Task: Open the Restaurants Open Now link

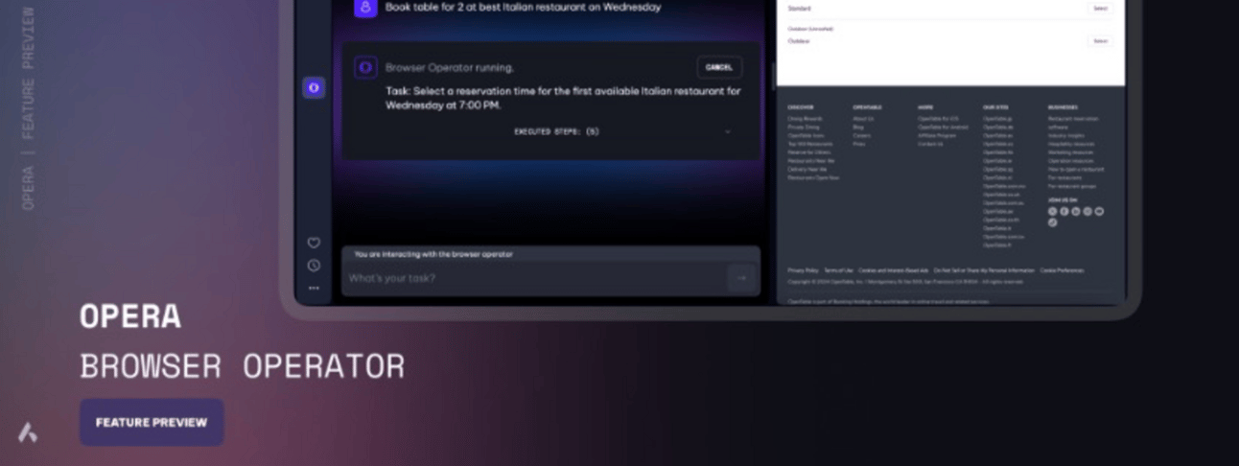Action: click(813, 177)
